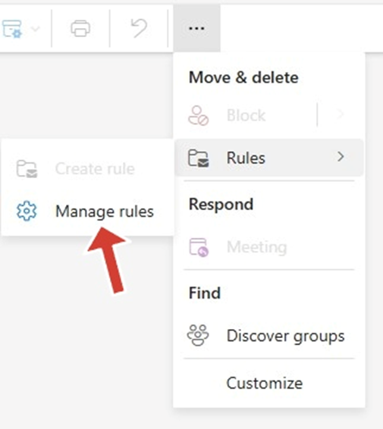Image resolution: width=383 pixels, height=429 pixels.
Task: Expand the Rules submenu chevron
Action: pos(341,157)
